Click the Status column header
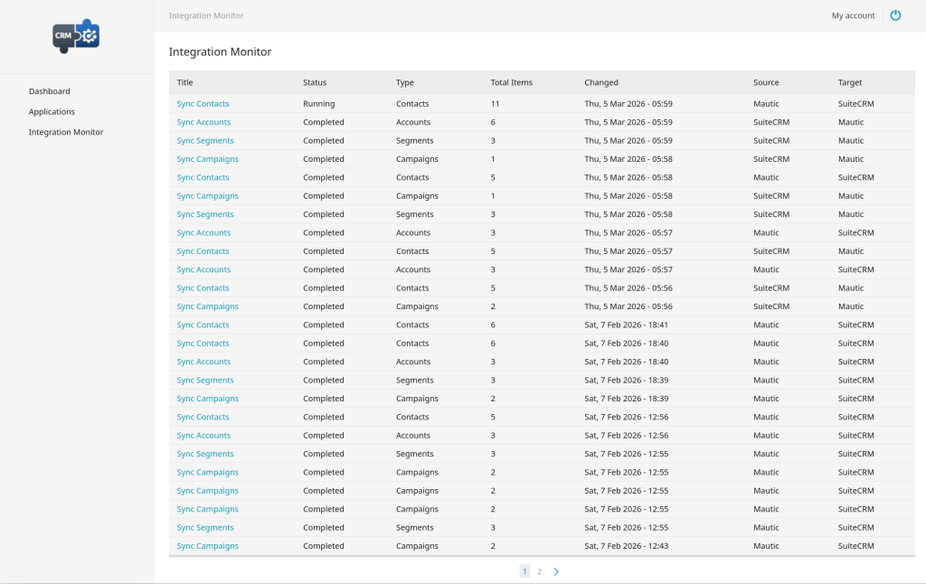 point(315,82)
